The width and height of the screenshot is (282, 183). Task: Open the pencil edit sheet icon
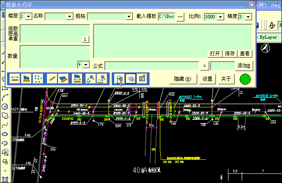tap(142, 78)
